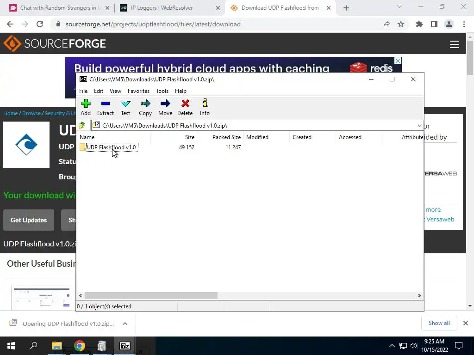Open the Info toolbar icon

205,107
